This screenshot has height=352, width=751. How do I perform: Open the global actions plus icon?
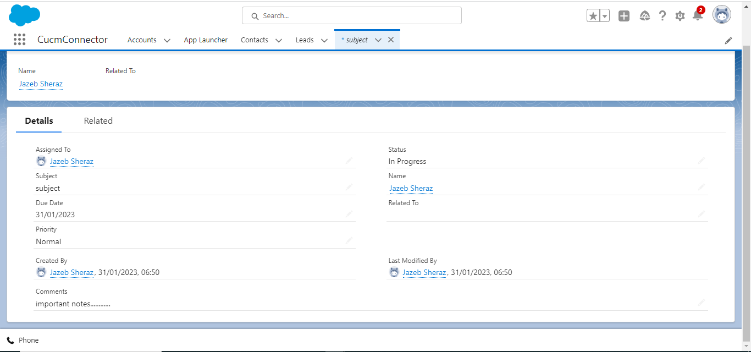point(623,15)
